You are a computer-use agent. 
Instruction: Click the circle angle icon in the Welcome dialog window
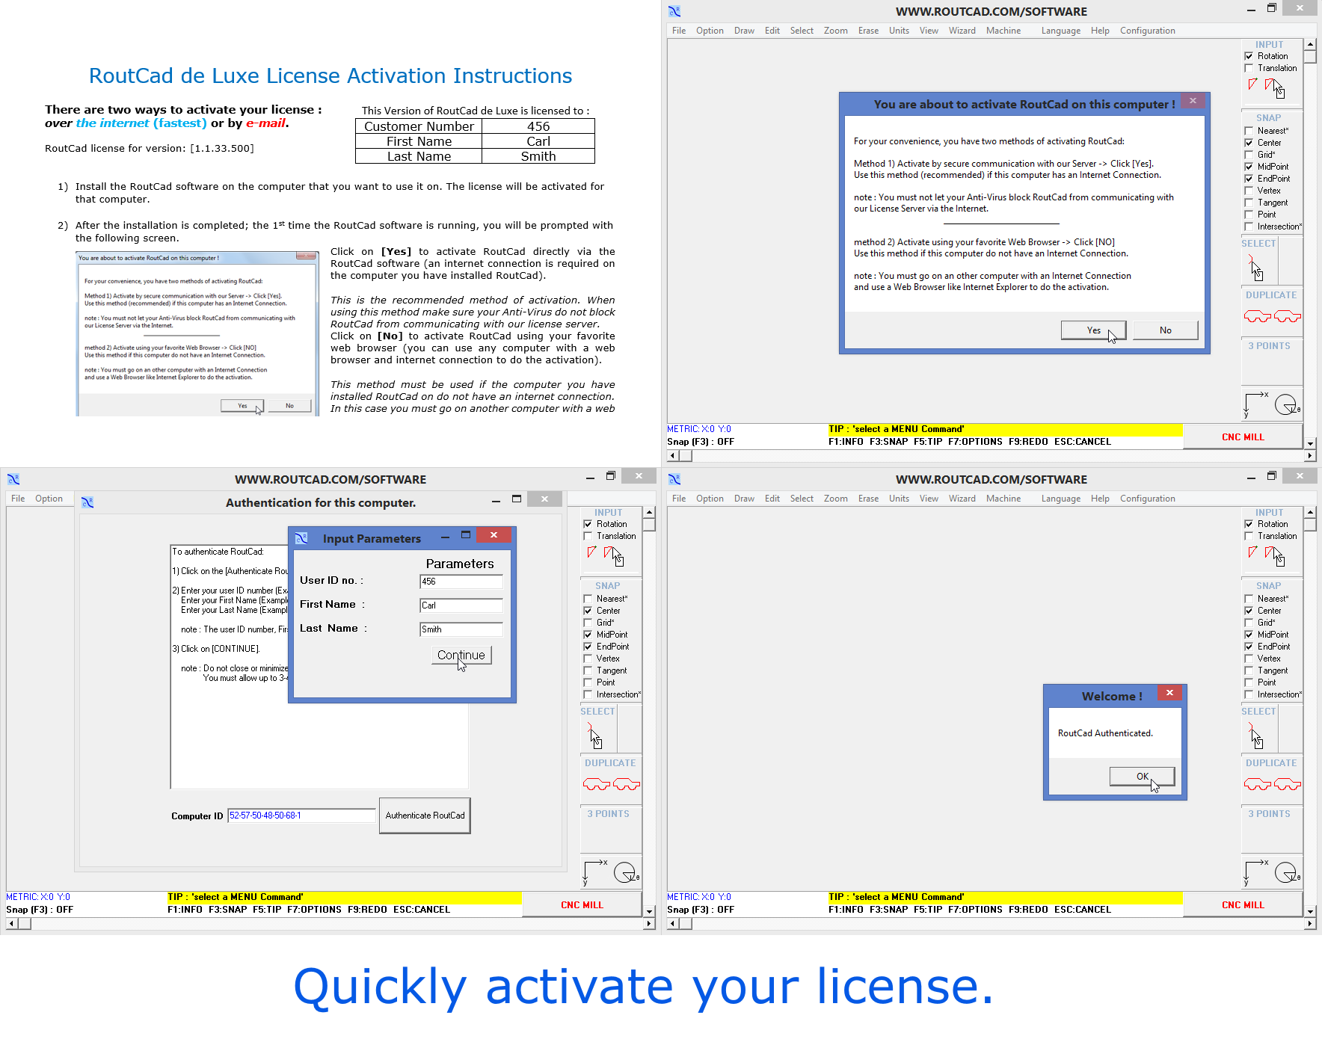tap(1287, 872)
